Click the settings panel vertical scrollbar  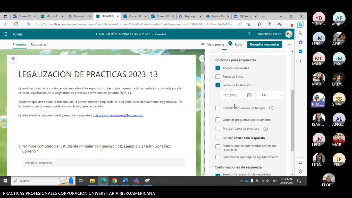pyautogui.click(x=292, y=120)
